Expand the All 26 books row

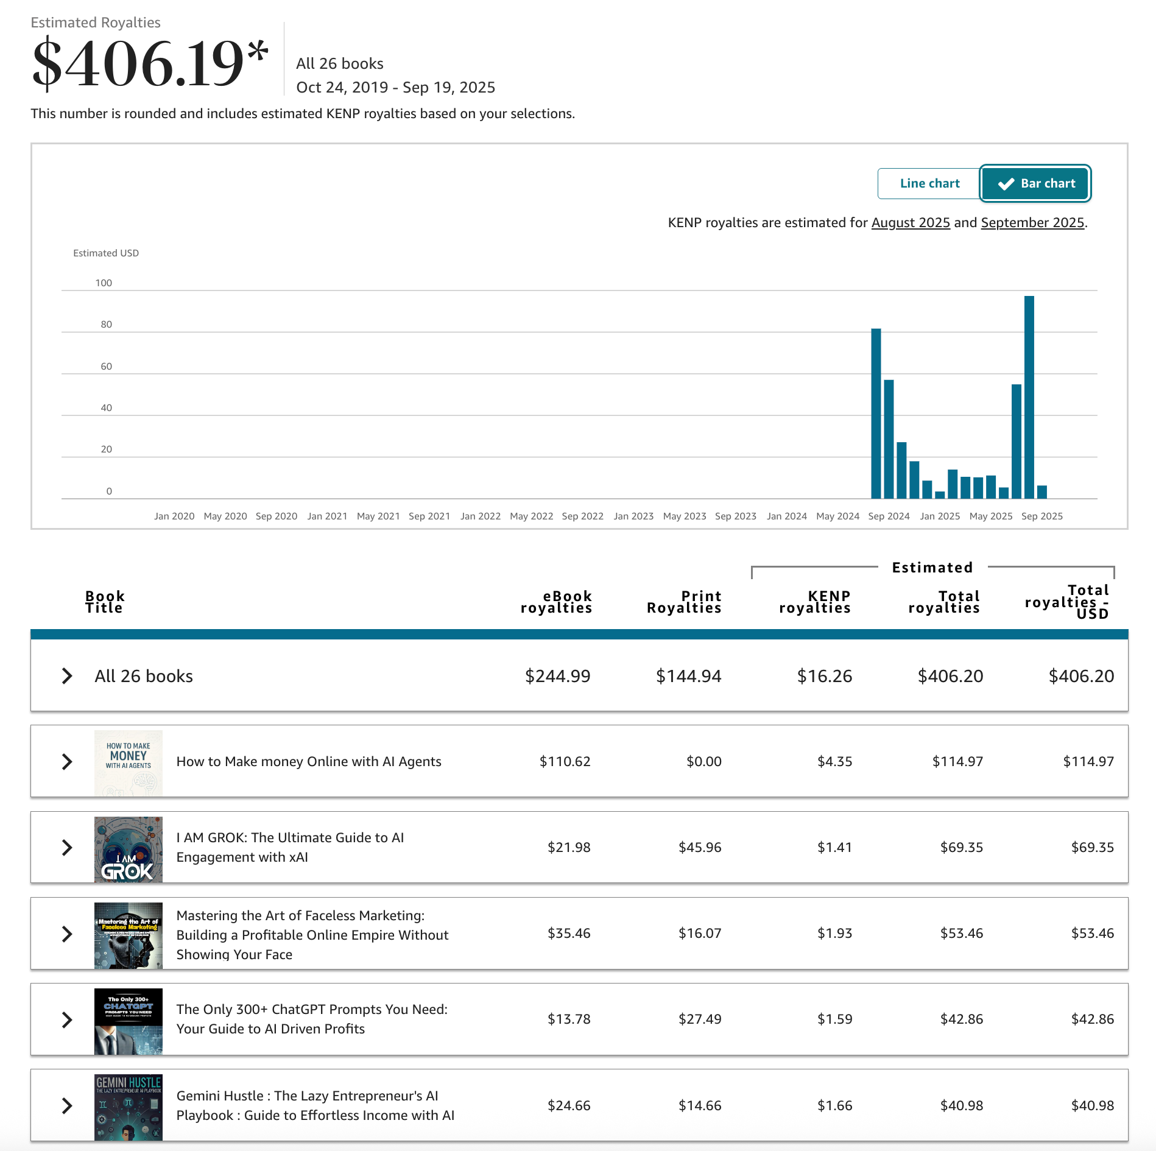point(67,676)
